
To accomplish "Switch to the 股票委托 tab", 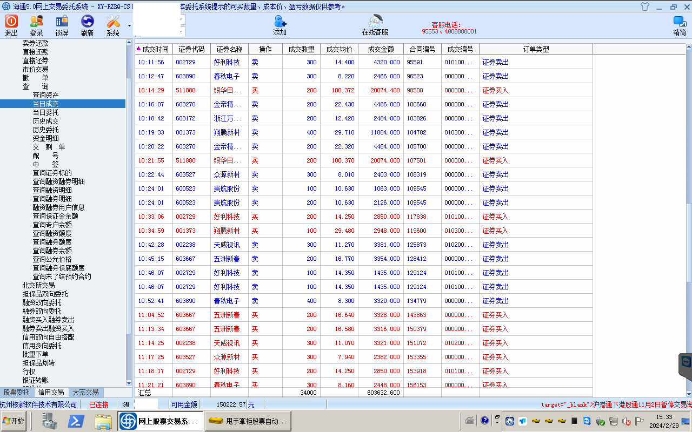I will (17, 392).
